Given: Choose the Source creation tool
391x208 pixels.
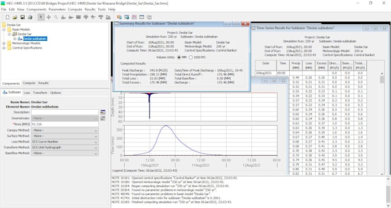Looking at the screenshot, I should tap(101, 17).
